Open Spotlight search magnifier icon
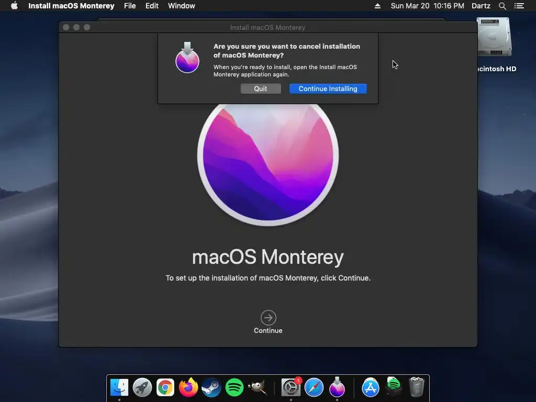Image resolution: width=536 pixels, height=402 pixels. 502,6
